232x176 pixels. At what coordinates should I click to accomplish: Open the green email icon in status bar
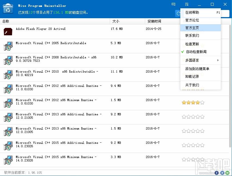[x=227, y=173]
